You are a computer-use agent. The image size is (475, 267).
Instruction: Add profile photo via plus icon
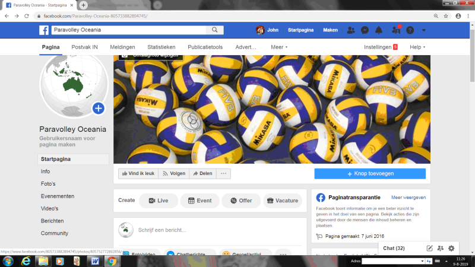point(99,109)
